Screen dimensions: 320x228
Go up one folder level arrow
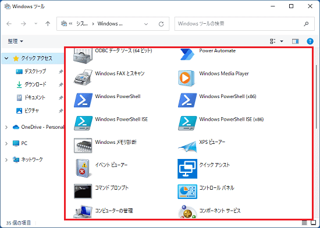point(48,24)
